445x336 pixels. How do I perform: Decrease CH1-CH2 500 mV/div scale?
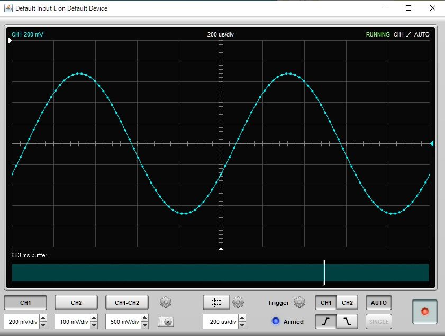145,325
